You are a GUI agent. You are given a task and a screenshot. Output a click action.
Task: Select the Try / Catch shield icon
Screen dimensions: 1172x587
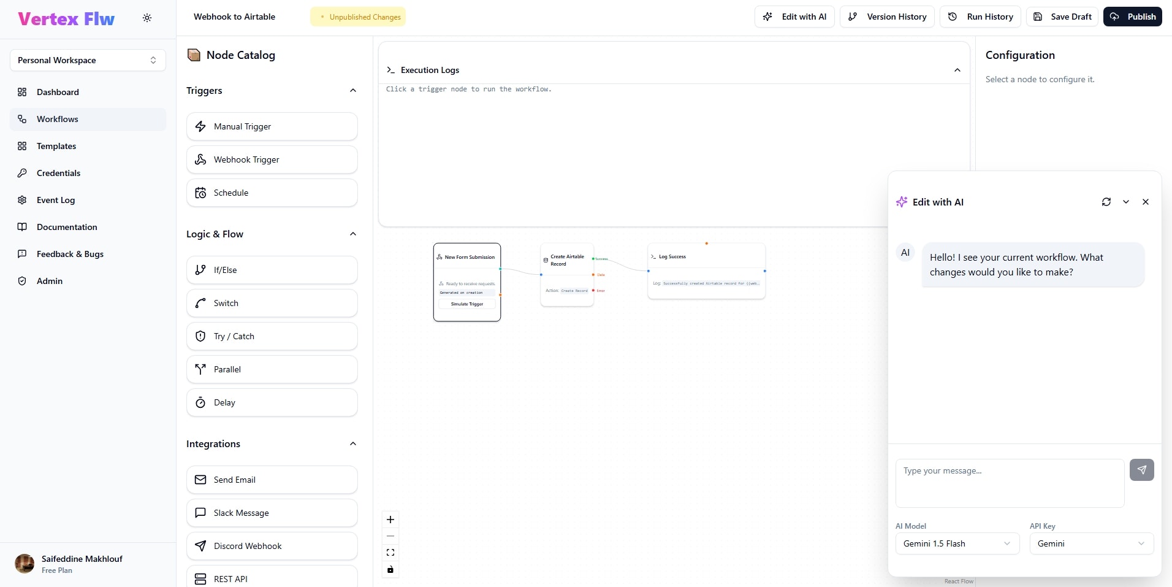pyautogui.click(x=200, y=336)
